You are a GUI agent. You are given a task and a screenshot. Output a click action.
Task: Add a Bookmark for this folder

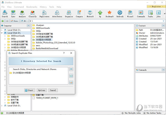pyautogui.click(x=110, y=14)
